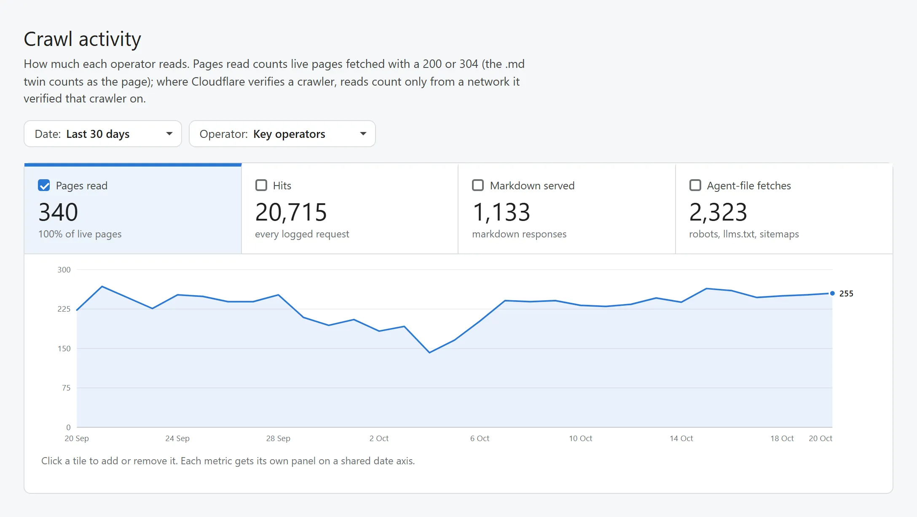The image size is (917, 517).
Task: Click the 'markdown responses' caption
Action: click(x=519, y=234)
